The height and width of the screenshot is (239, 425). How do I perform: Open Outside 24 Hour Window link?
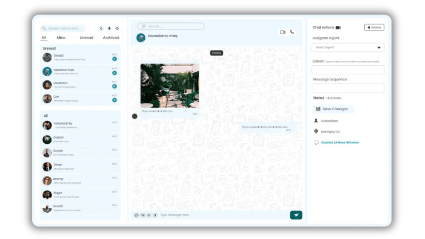340,143
